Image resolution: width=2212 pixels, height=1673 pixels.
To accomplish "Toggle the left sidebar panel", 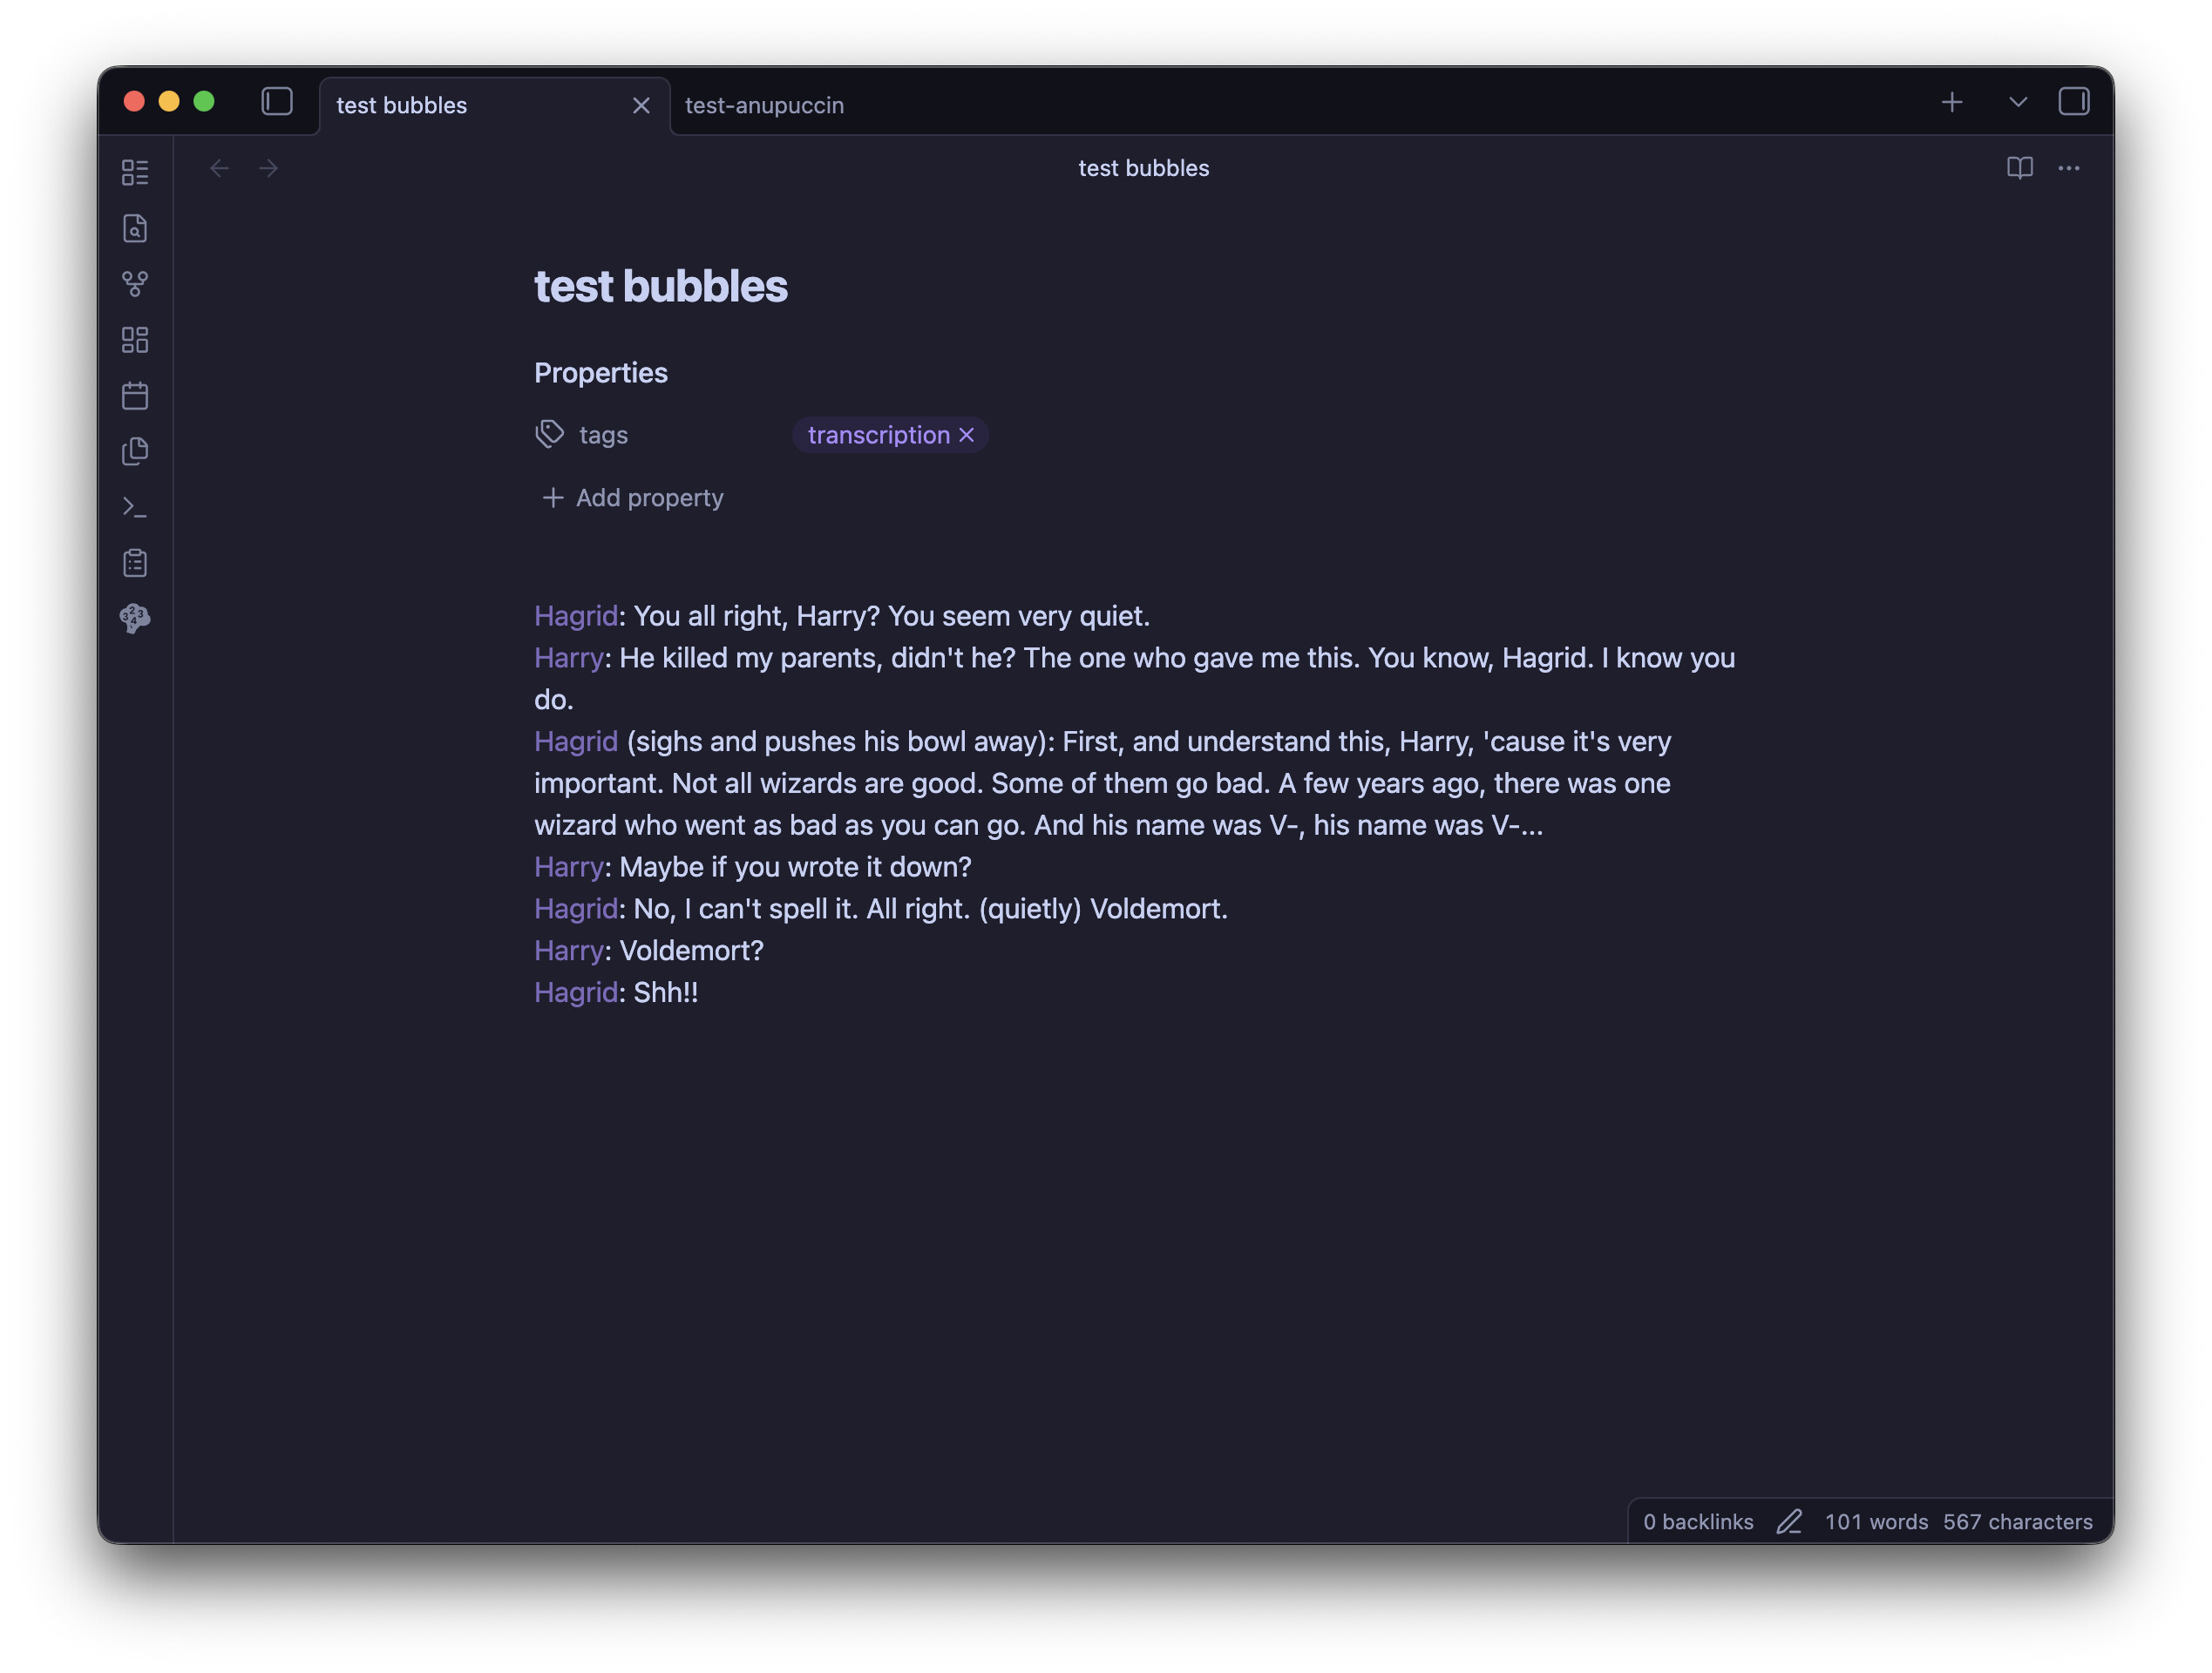I will [277, 102].
